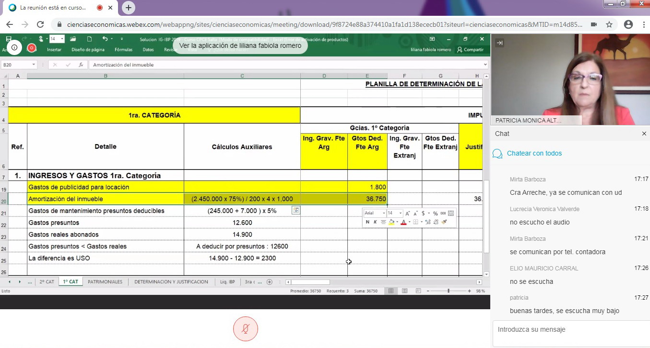Unmute the microphone with the red mic button
The image size is (650, 348).
(x=246, y=329)
